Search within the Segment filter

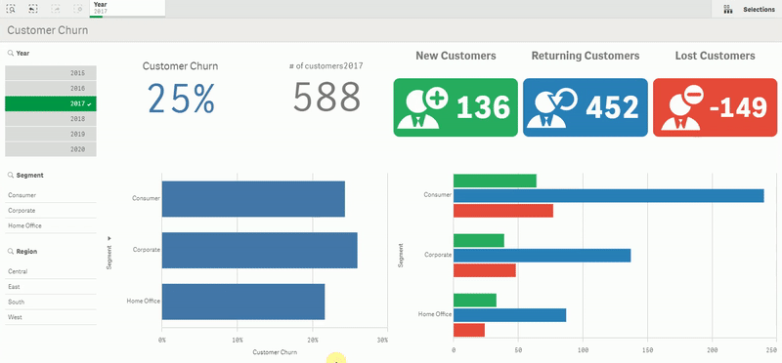click(11, 176)
